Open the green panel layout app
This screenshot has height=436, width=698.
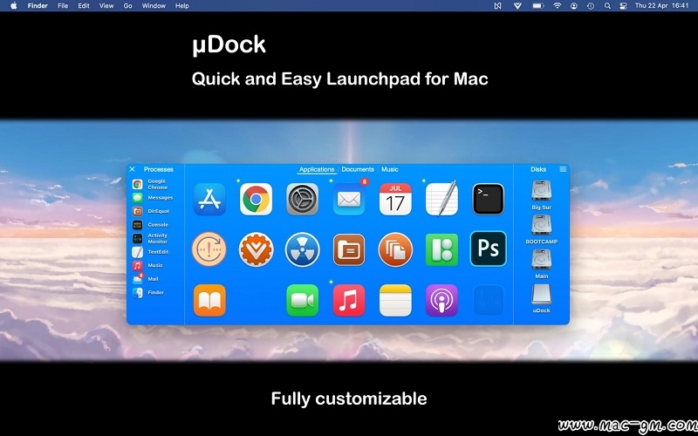441,249
